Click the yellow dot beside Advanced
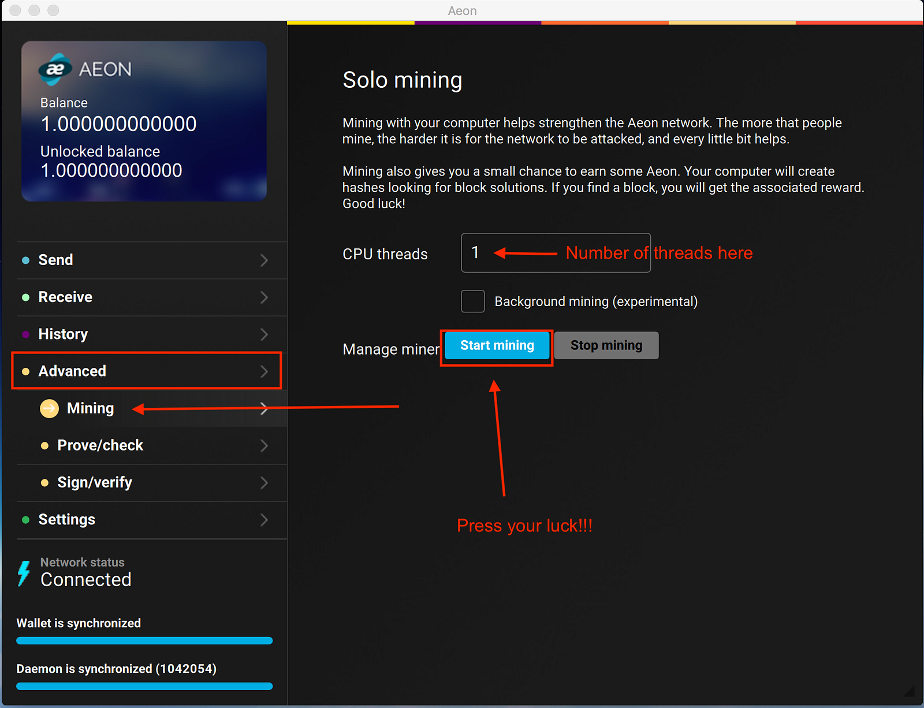 point(25,371)
